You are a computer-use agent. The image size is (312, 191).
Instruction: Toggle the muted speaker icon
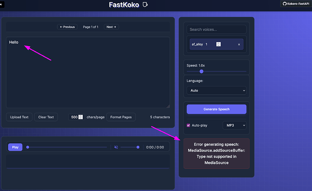116,147
